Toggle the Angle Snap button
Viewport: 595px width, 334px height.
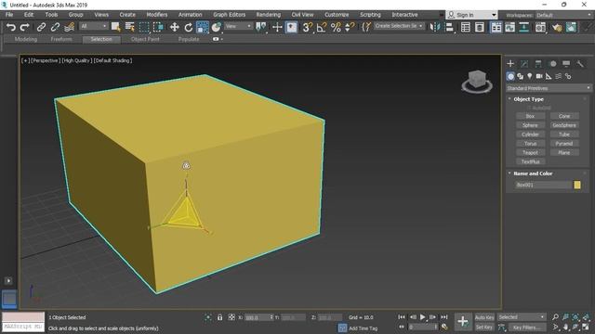[x=322, y=27]
